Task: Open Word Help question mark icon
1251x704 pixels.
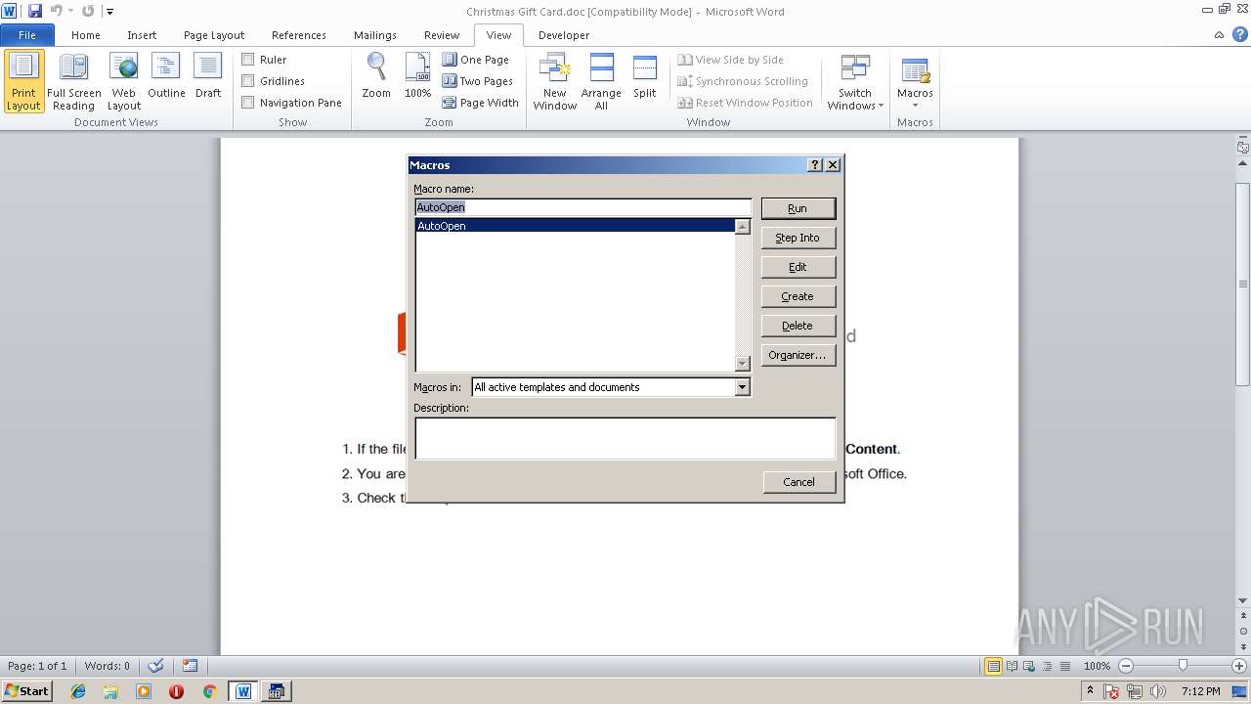Action: (x=1238, y=34)
